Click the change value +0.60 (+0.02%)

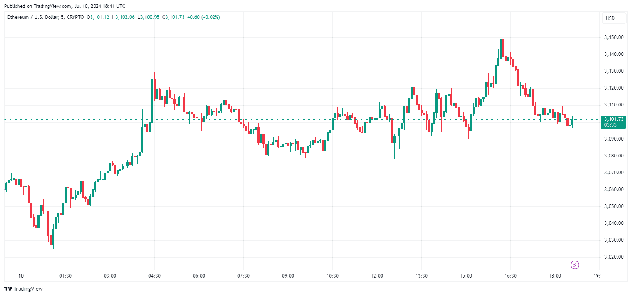203,17
